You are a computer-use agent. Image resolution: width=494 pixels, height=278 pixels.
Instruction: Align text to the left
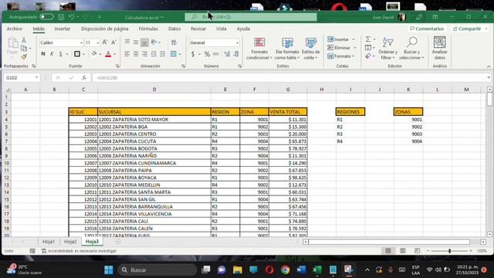coord(127,54)
